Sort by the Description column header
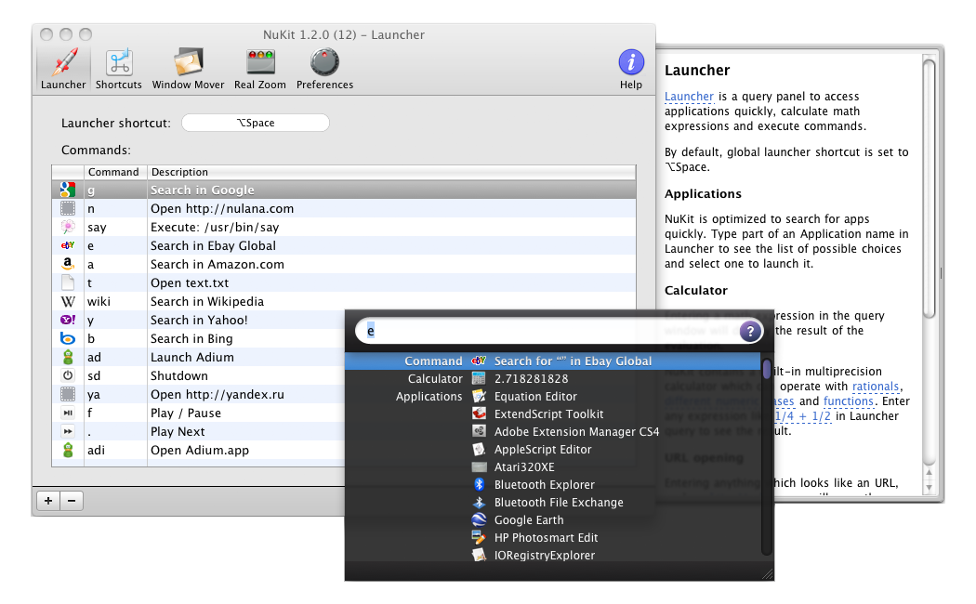 [x=179, y=172]
